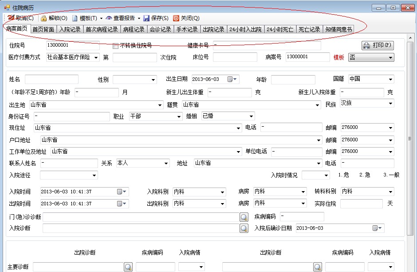Click the scrollbar up arrow

point(410,38)
